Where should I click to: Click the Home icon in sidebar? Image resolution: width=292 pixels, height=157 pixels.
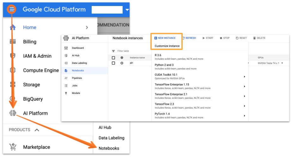(13, 27)
